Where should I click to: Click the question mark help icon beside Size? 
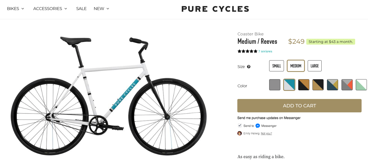[x=248, y=67]
